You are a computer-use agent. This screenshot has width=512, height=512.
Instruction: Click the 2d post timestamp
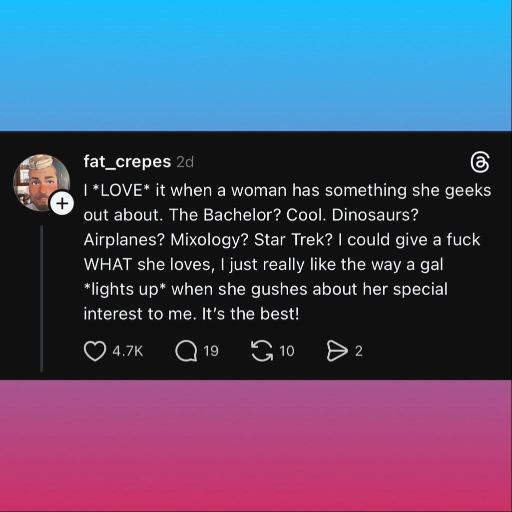[x=185, y=162]
